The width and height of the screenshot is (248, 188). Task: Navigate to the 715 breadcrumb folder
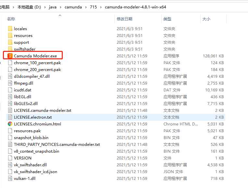click(x=93, y=7)
